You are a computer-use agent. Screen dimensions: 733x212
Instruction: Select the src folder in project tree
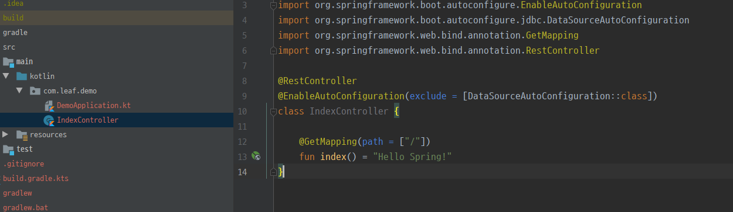pyautogui.click(x=117, y=47)
